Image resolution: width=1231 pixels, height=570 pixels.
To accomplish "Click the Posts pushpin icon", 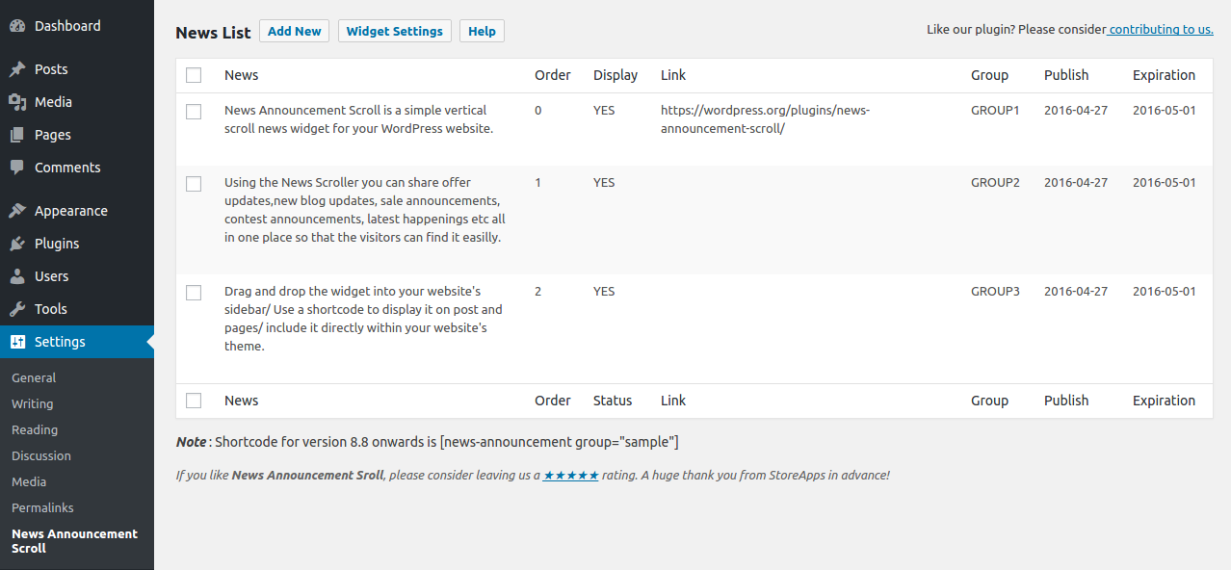I will click(17, 69).
